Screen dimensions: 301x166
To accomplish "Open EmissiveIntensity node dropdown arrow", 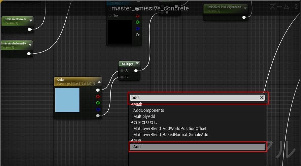I will 30,45.
